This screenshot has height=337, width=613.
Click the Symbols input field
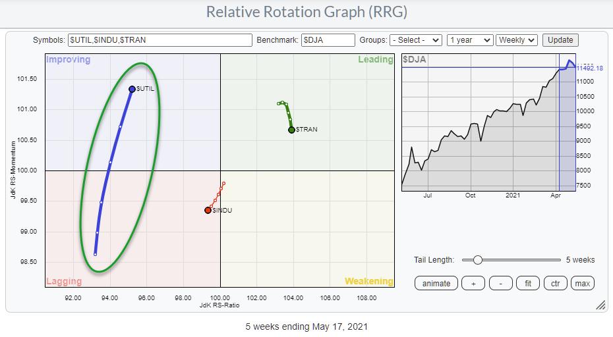pyautogui.click(x=160, y=40)
